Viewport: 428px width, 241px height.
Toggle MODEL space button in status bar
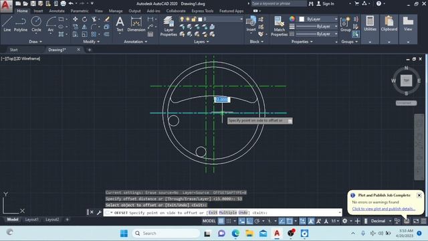(x=209, y=221)
